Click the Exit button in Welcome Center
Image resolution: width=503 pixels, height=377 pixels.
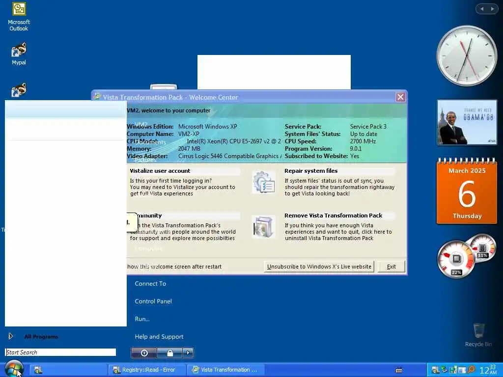click(391, 267)
